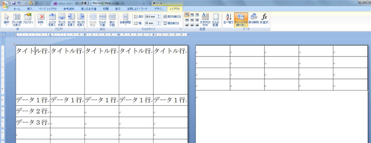The image size is (371, 143).
Task: Open the 行と列 group dialog launcher
Action: pyautogui.click(x=85, y=29)
